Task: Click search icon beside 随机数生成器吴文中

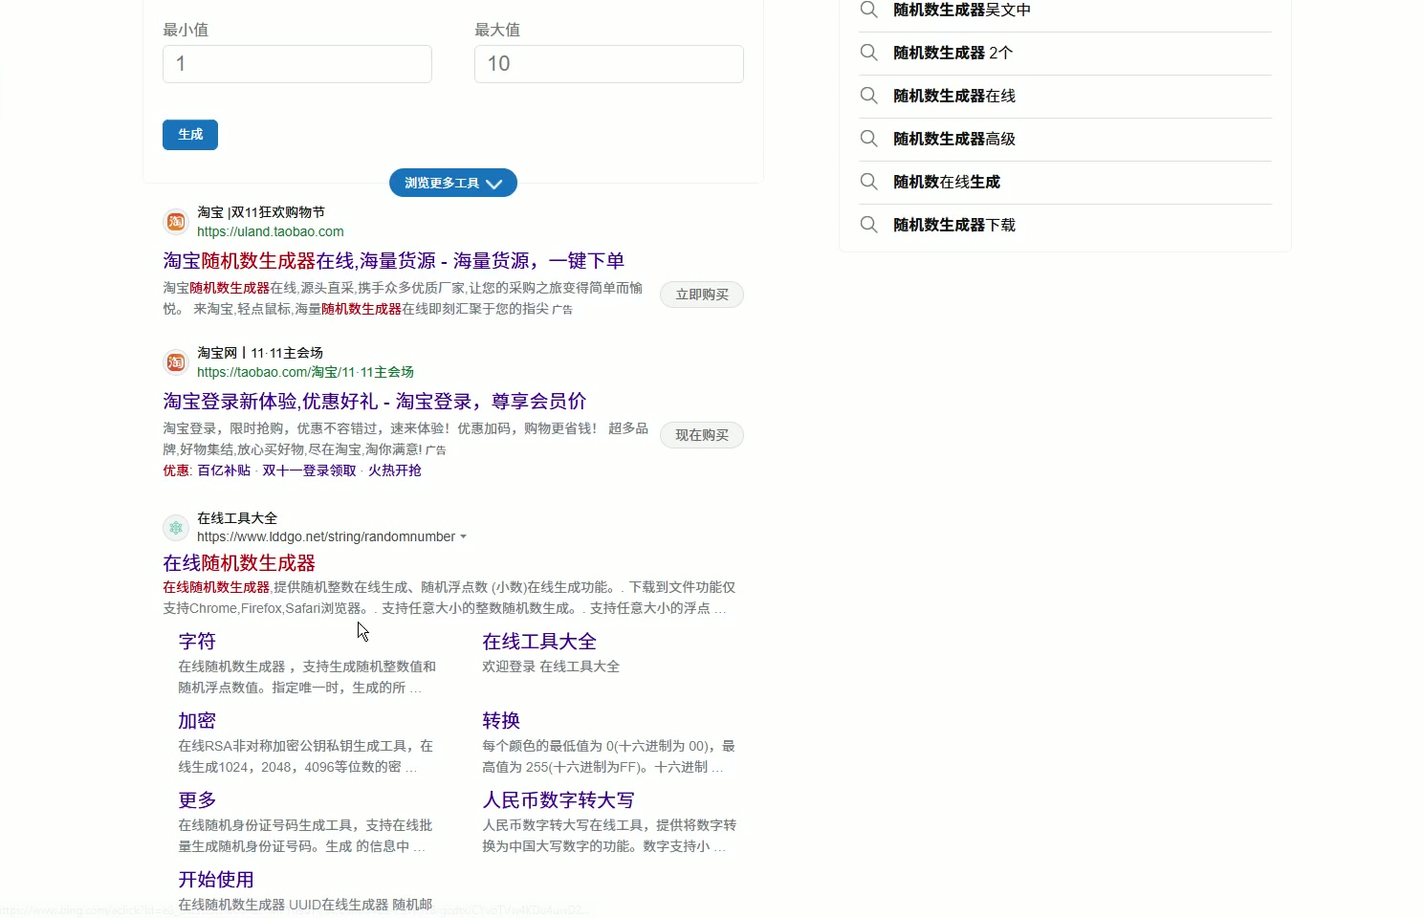Action: [x=868, y=10]
